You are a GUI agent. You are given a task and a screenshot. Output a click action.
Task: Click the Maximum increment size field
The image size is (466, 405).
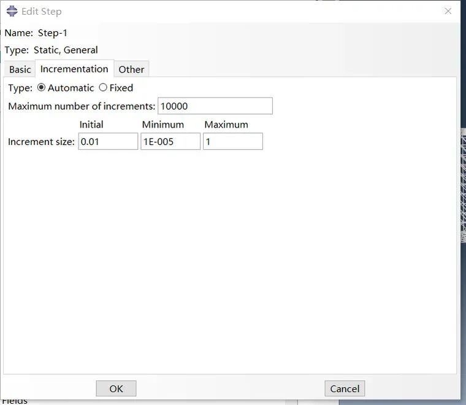coord(233,141)
